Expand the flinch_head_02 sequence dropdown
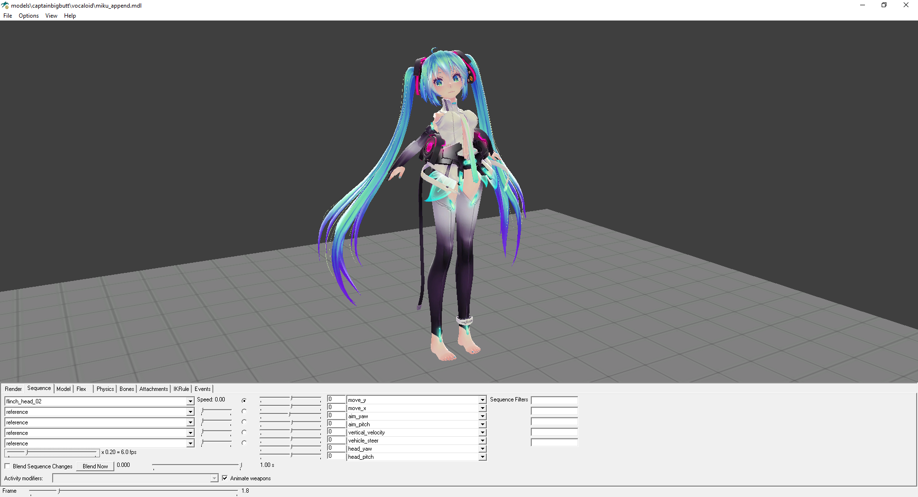Image resolution: width=918 pixels, height=497 pixels. (x=190, y=401)
